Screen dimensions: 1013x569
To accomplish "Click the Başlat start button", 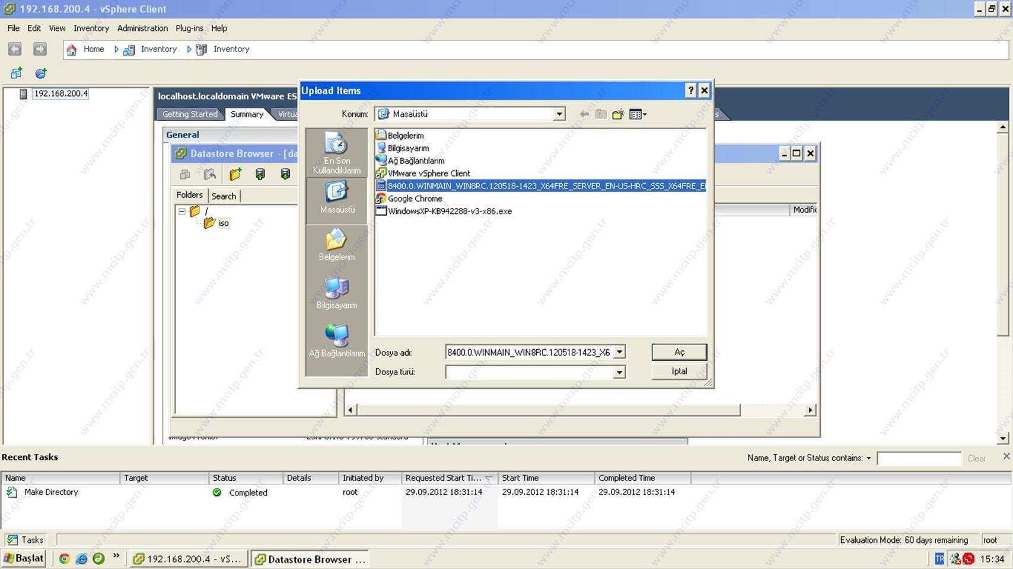I will (24, 558).
